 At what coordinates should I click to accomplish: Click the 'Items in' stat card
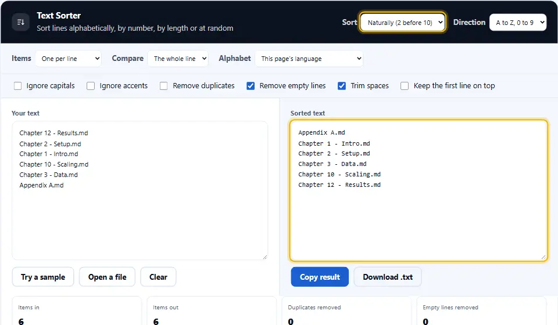(77, 311)
